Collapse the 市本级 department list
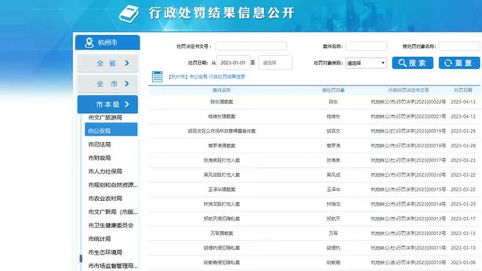The image size is (482, 271). pyautogui.click(x=107, y=104)
